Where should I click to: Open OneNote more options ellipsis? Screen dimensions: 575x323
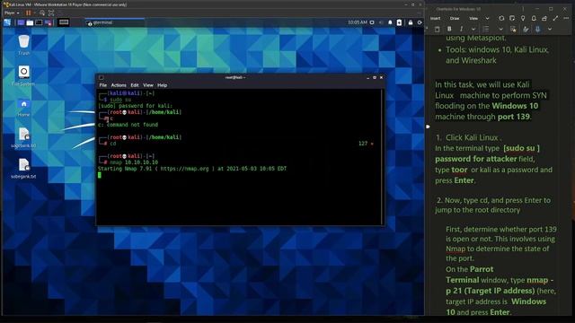566,18
